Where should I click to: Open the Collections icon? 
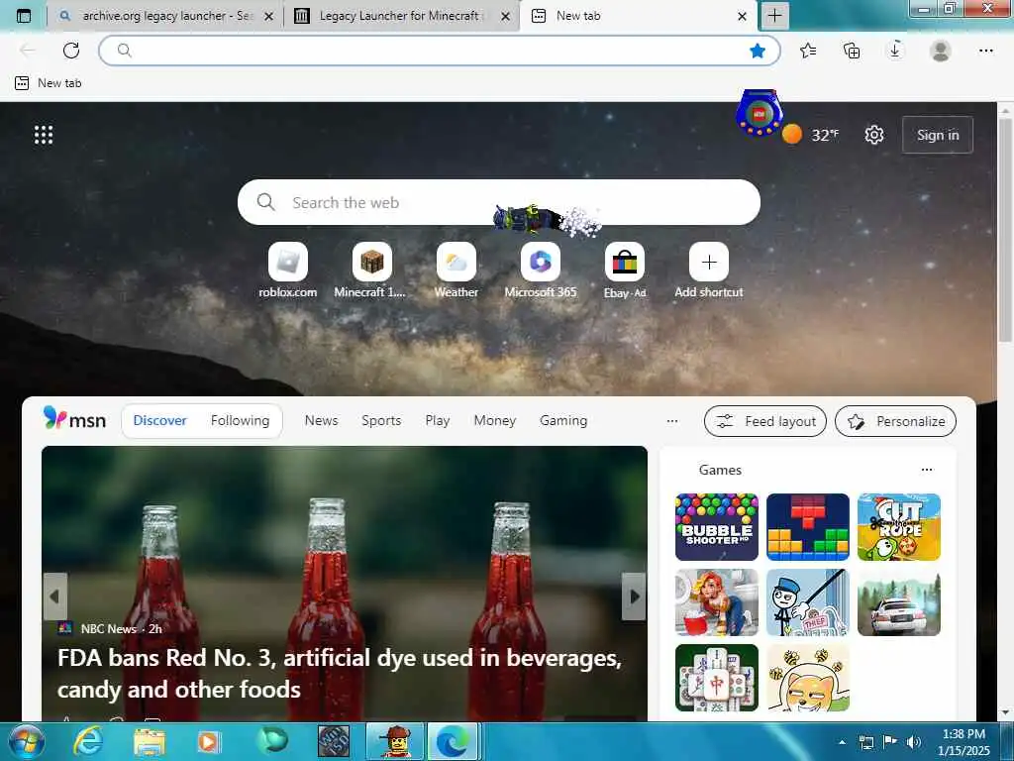(852, 51)
